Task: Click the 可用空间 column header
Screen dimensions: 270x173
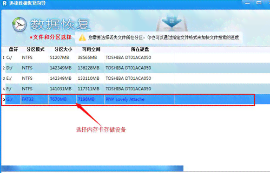Action: click(x=91, y=50)
